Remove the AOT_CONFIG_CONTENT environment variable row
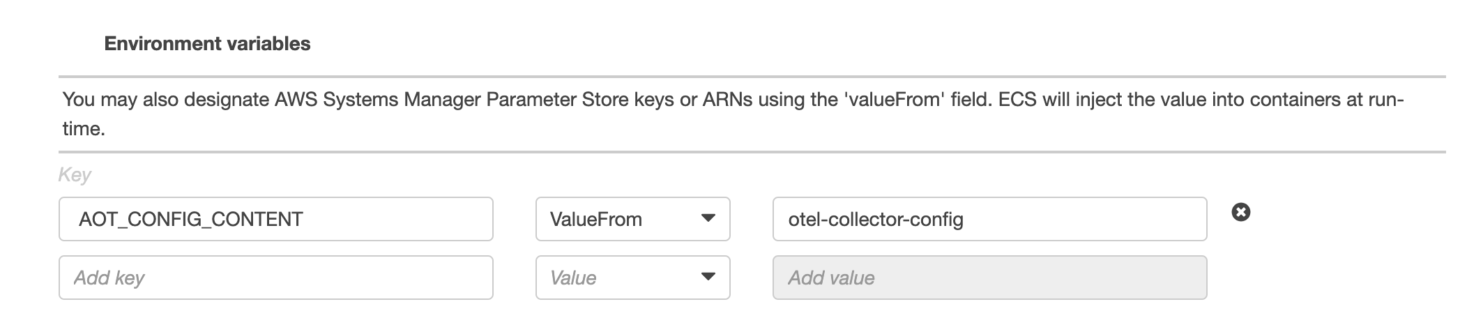 point(1241,212)
